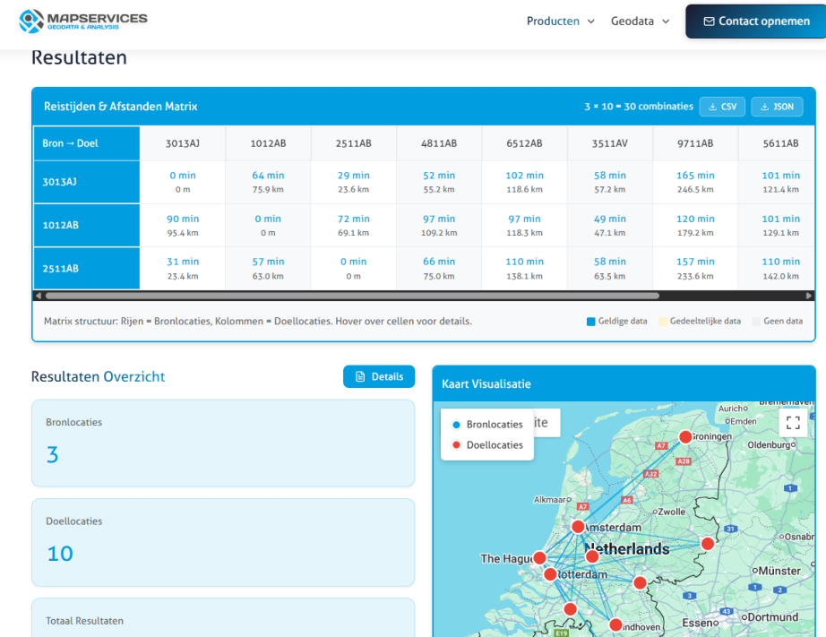
Task: Download matrix as CSV
Action: pos(722,107)
